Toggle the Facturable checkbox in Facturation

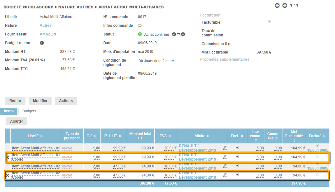click(269, 22)
